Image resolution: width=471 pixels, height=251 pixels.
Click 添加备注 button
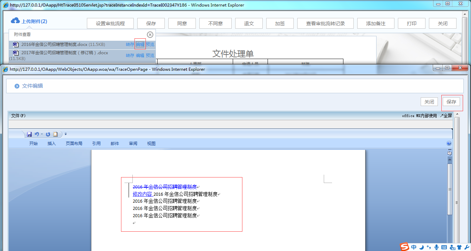(376, 23)
